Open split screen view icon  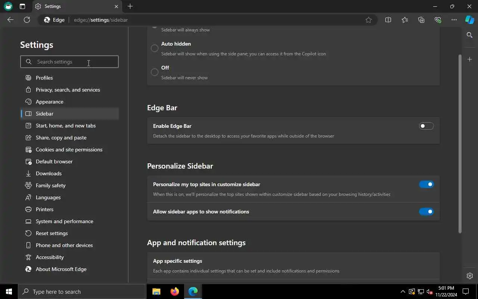(388, 20)
